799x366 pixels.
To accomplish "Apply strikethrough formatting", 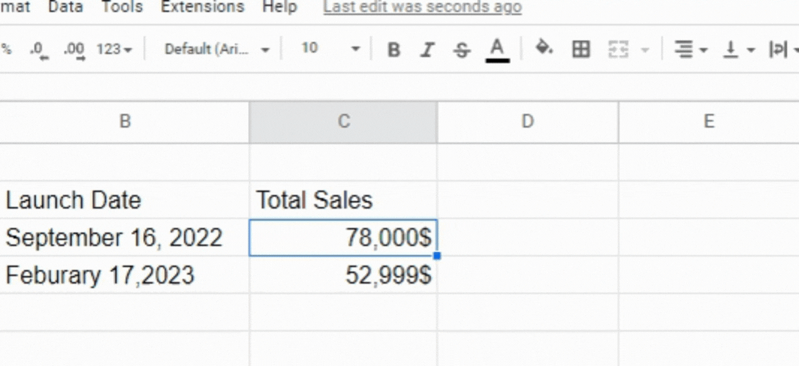I will [x=461, y=49].
